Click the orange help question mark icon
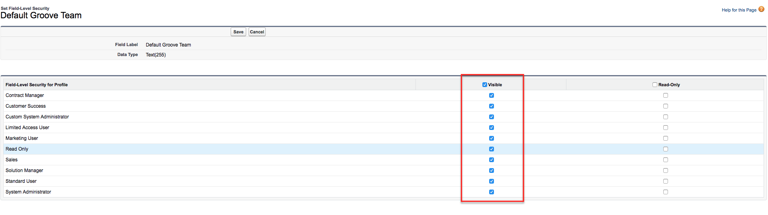 (x=761, y=10)
